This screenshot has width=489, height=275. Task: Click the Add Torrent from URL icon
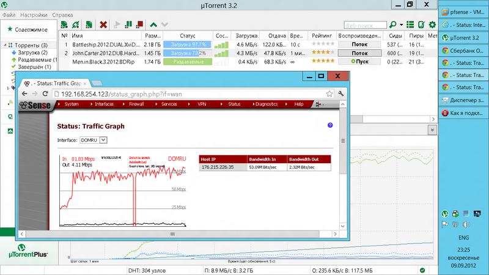(x=75, y=24)
